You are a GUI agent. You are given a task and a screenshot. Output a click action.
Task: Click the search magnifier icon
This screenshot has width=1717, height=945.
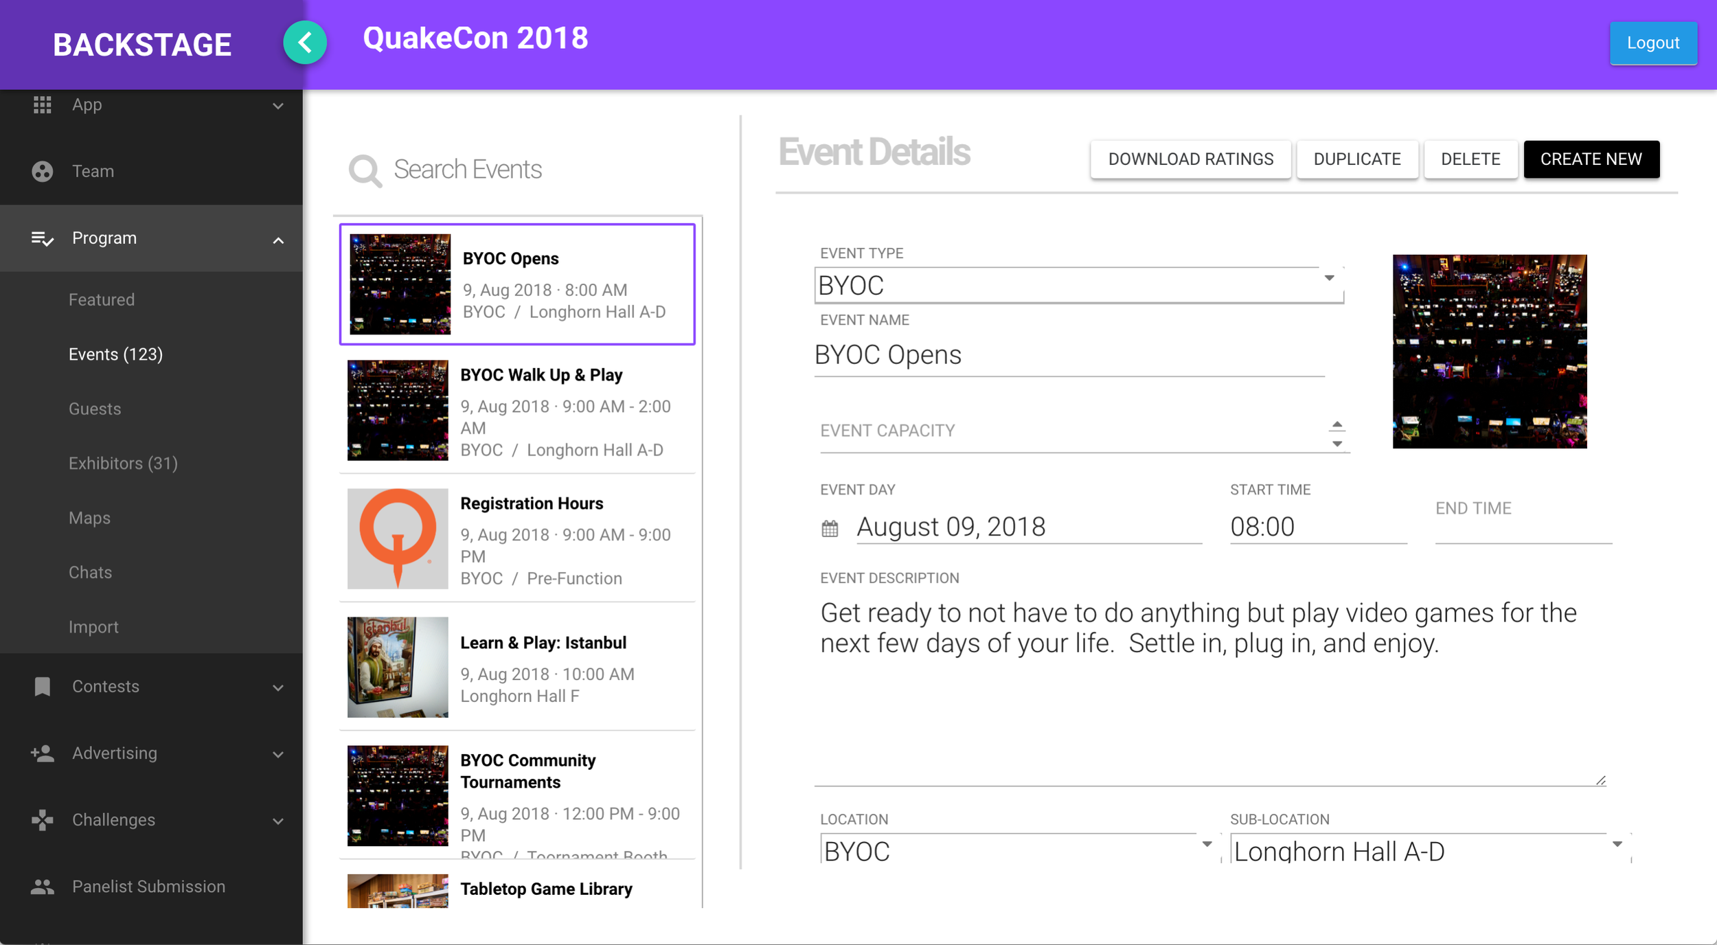tap(365, 170)
